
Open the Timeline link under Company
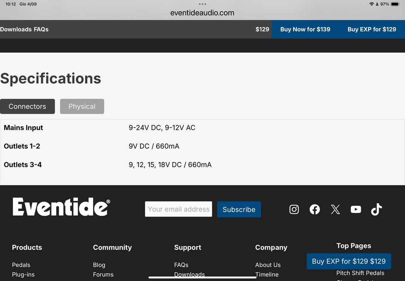coord(267,275)
